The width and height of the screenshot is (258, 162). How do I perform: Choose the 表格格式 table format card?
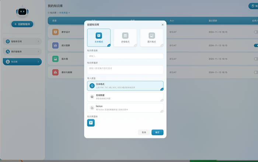tap(125, 38)
